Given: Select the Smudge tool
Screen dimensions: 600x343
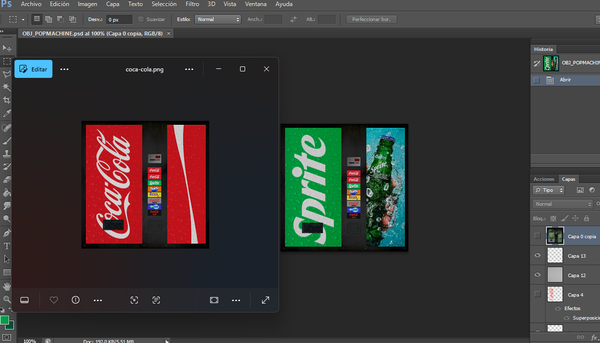Looking at the screenshot, I should point(6,206).
